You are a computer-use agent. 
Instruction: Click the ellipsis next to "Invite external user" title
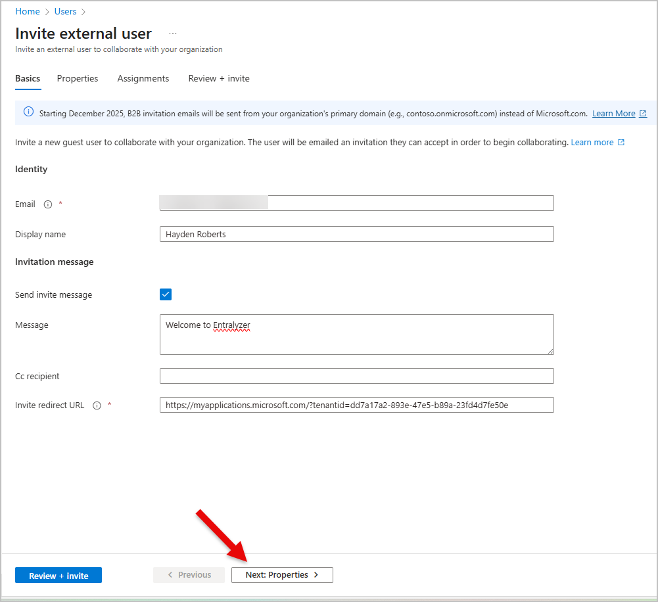[x=173, y=32]
